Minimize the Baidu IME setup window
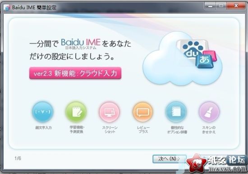This screenshot has width=248, height=174. (x=210, y=6)
